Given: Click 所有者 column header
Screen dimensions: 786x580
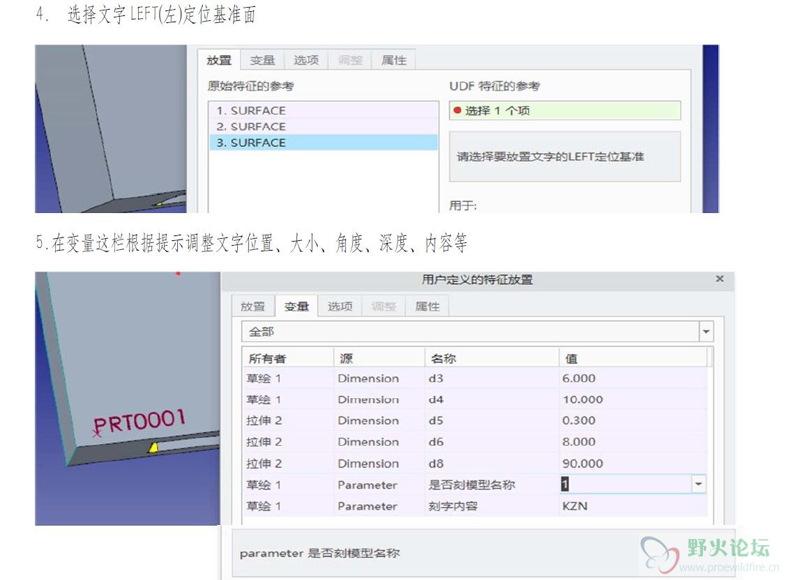Looking at the screenshot, I should tap(288, 359).
